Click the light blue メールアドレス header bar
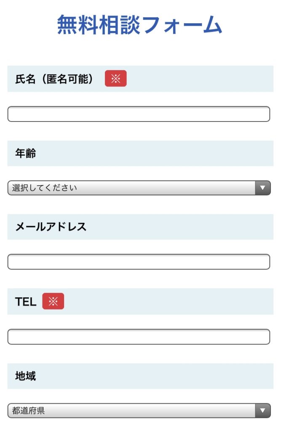Viewport: 281px width, 432px height. 140,227
